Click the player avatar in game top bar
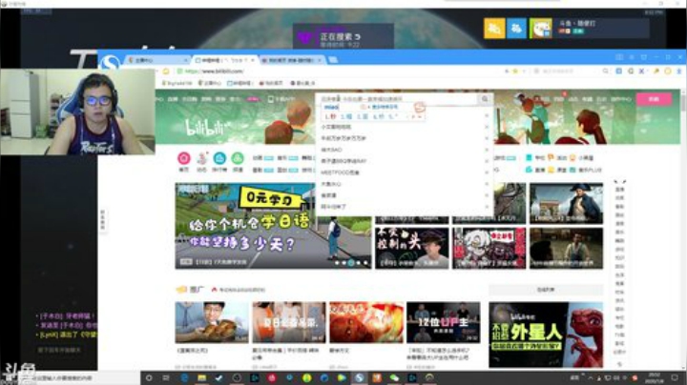Image resolution: width=687 pixels, height=385 pixels. click(541, 29)
